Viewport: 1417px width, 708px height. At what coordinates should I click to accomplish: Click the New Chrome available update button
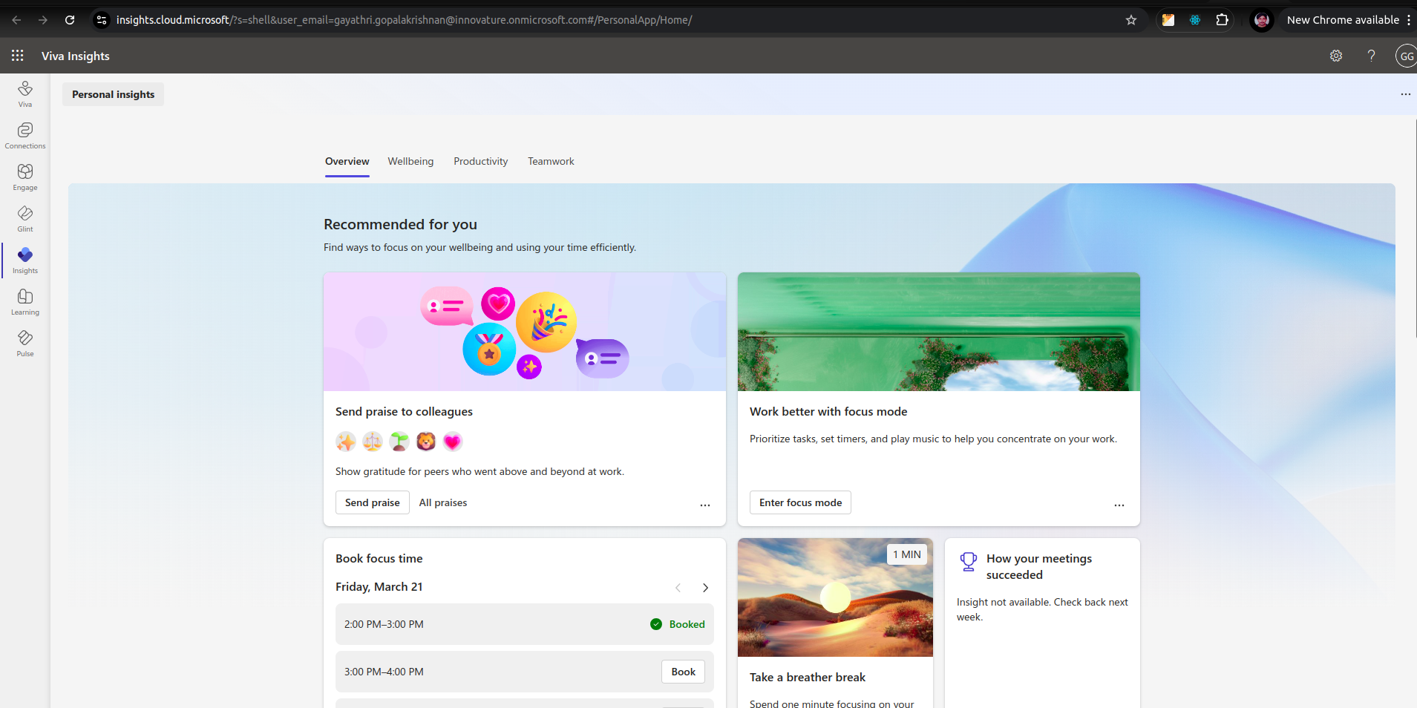pos(1343,20)
